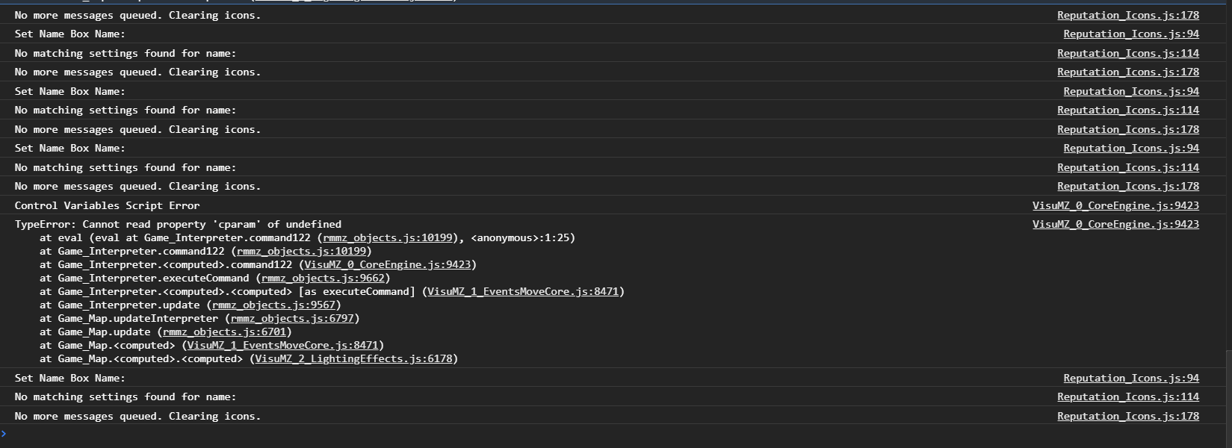Open CoreEngine.js:9423 link beside Control Variables Script Error
This screenshot has height=448, width=1232.
click(1115, 205)
